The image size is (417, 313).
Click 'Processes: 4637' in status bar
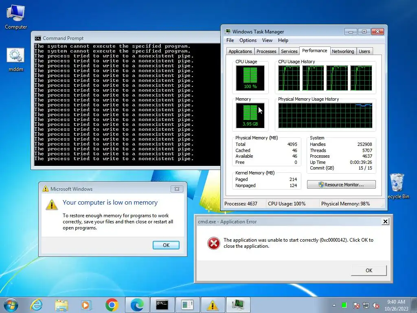pyautogui.click(x=241, y=204)
